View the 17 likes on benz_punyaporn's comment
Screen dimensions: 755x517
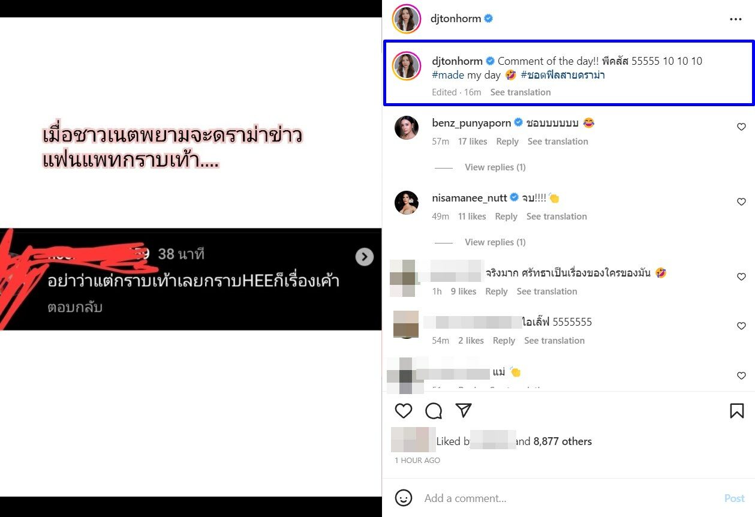473,142
